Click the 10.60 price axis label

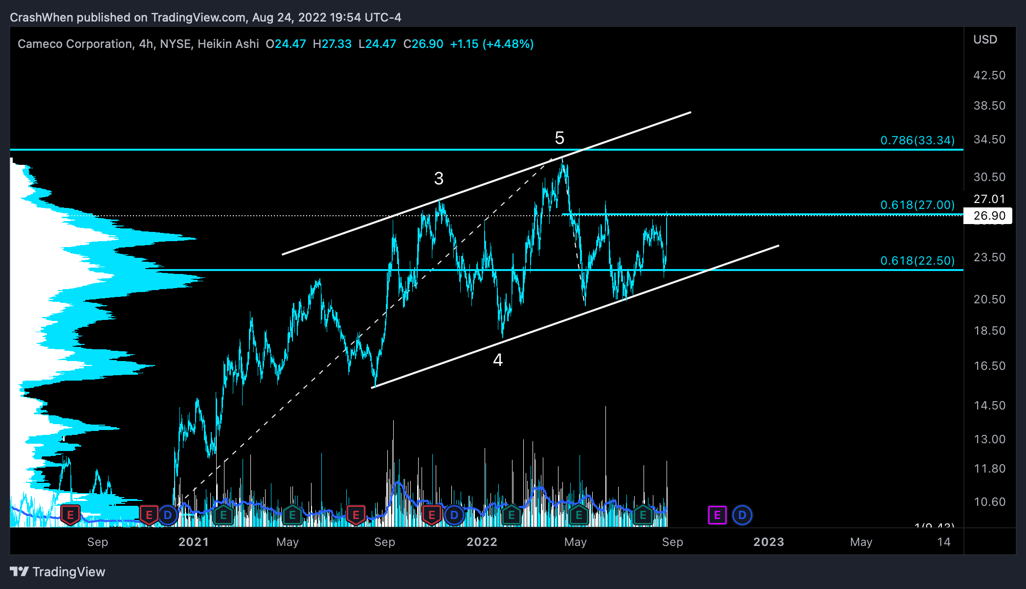[989, 502]
